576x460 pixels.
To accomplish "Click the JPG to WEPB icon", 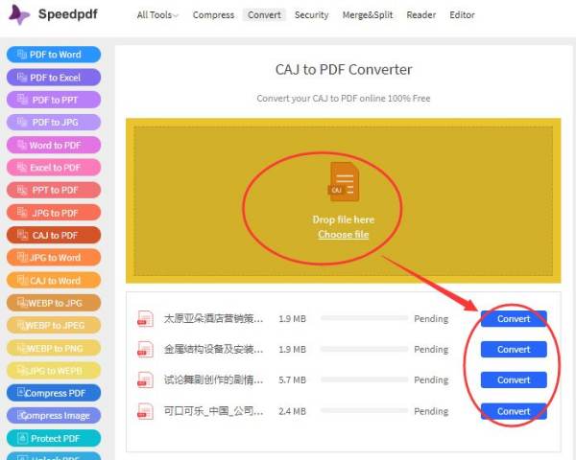I will tap(22, 370).
